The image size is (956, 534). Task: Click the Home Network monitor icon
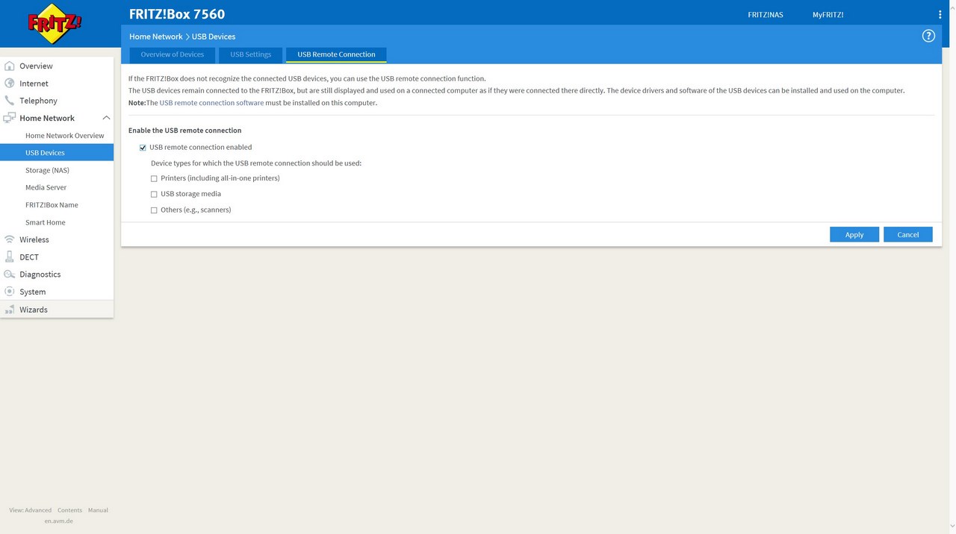[x=9, y=118]
